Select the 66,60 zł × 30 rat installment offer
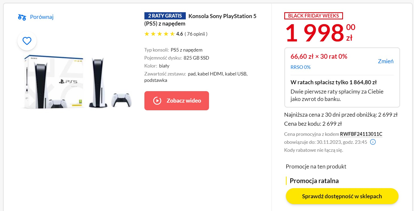This screenshot has height=211, width=414. 319,56
